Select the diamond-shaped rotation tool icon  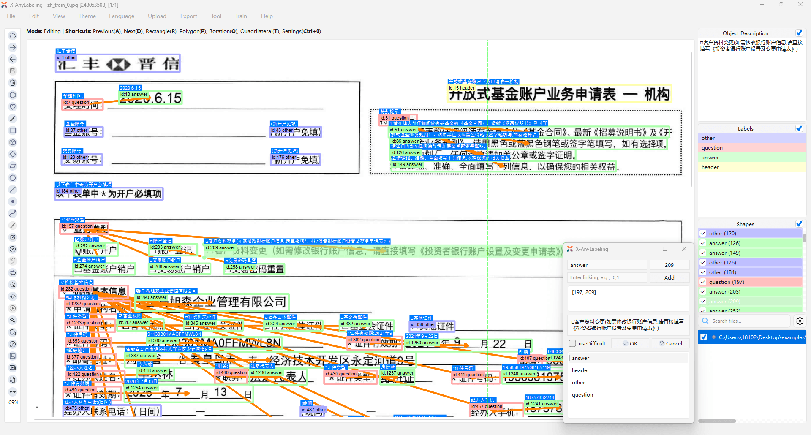click(x=13, y=154)
